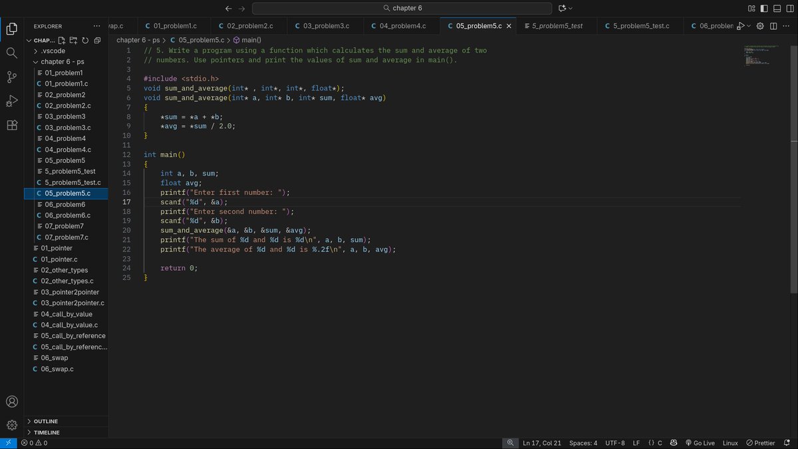Open the Run and Debug view
The height and width of the screenshot is (449, 798).
click(x=11, y=101)
